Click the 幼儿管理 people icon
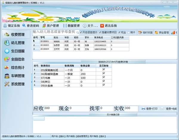Viewport: 179px width, 140px height. (x=7, y=43)
